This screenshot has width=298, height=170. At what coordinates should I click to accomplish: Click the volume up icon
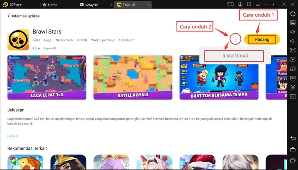pyautogui.click(x=293, y=32)
